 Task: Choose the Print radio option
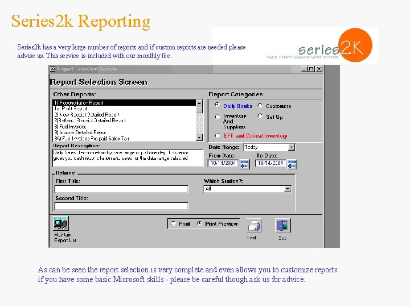[173, 223]
